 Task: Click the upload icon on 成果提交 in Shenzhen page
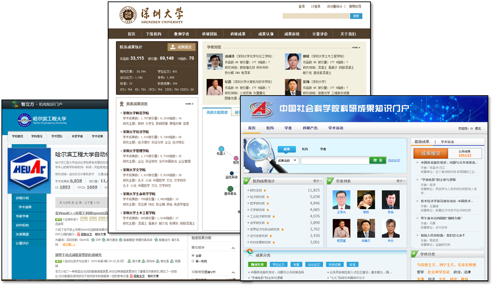coord(173,47)
